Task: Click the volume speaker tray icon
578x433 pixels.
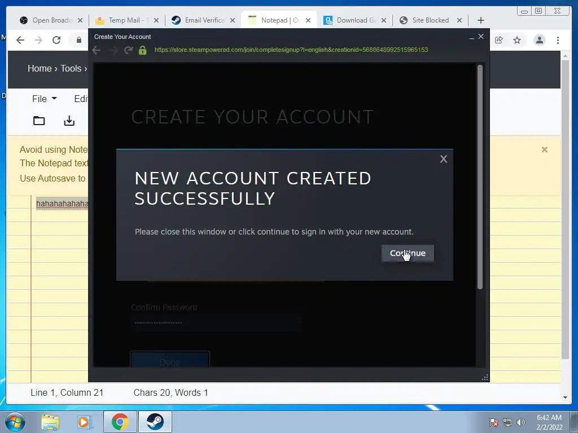Action: click(520, 422)
